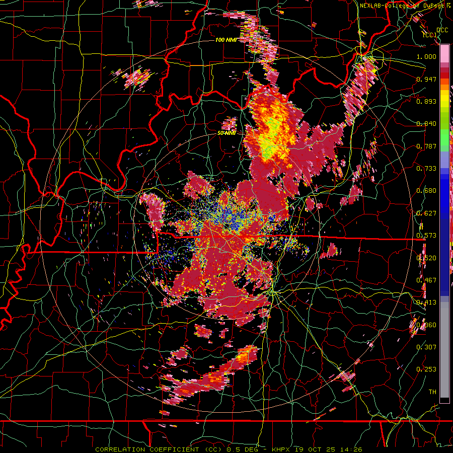This screenshot has height=453, width=453.
Task: Select the 0.467 scale value
Action: (426, 280)
